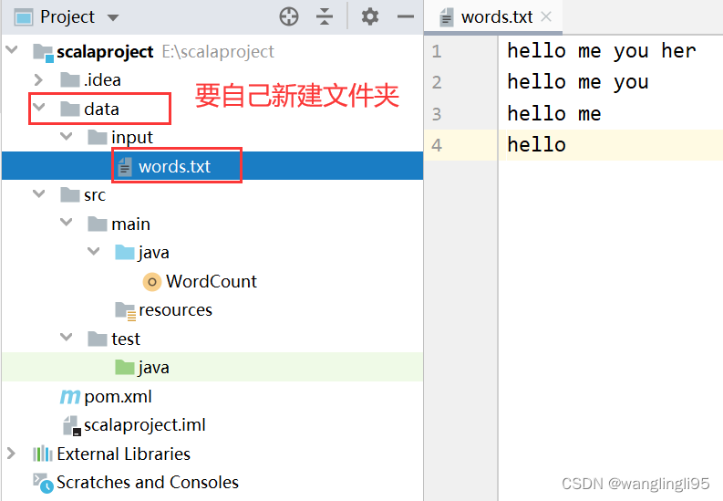This screenshot has width=723, height=501.
Task: Click the Project view window icon
Action: point(24,17)
